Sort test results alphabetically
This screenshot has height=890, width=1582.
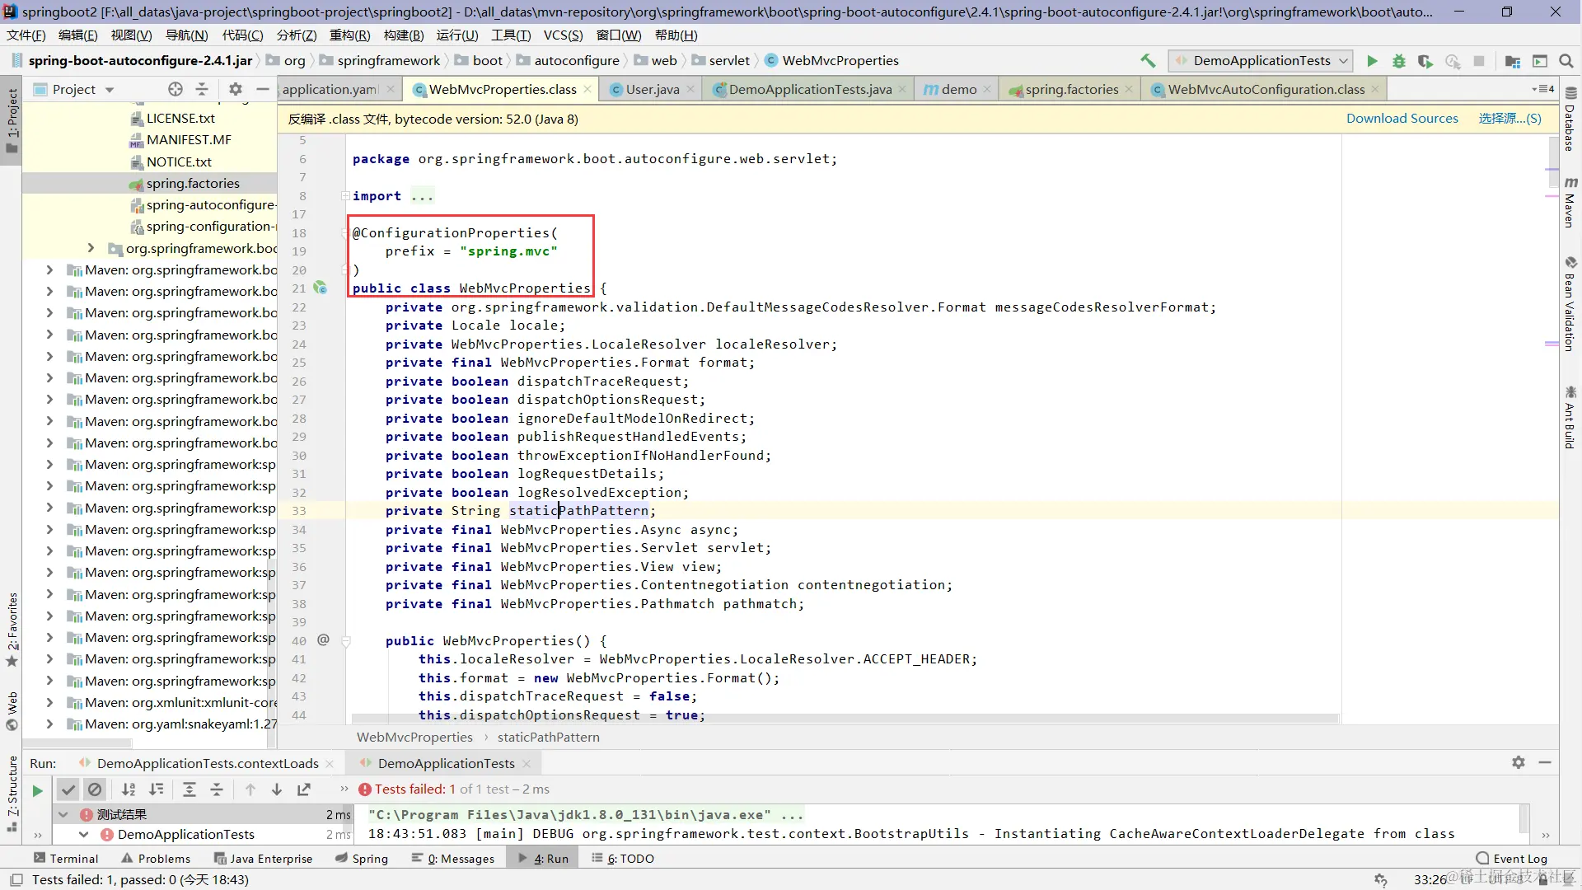129,789
